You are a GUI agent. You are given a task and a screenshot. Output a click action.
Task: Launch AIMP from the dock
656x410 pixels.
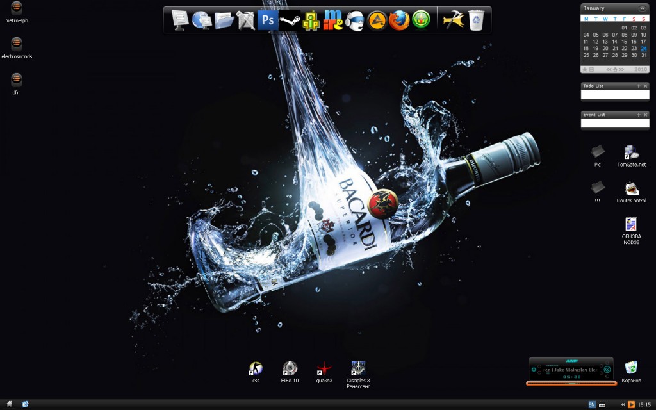[377, 20]
